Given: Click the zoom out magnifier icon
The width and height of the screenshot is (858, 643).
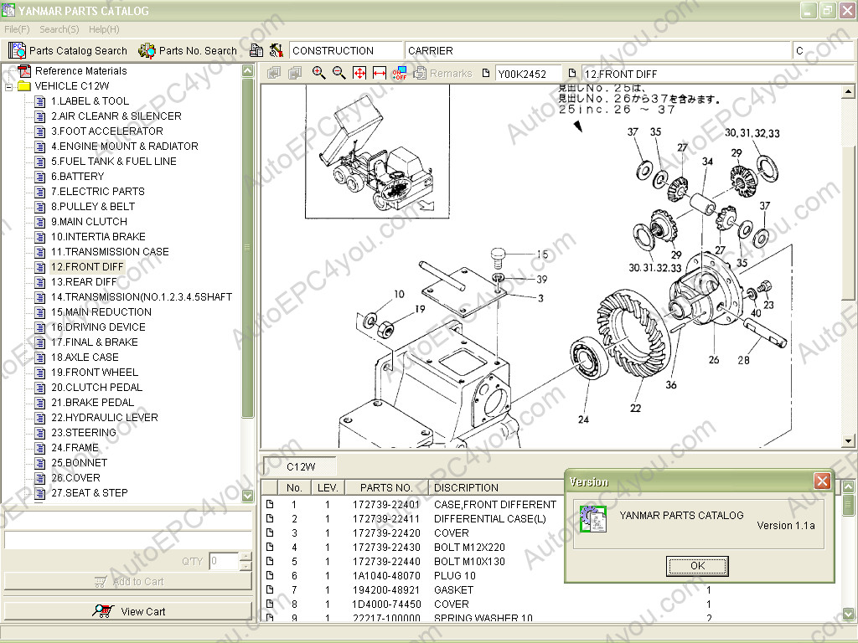Looking at the screenshot, I should [339, 73].
